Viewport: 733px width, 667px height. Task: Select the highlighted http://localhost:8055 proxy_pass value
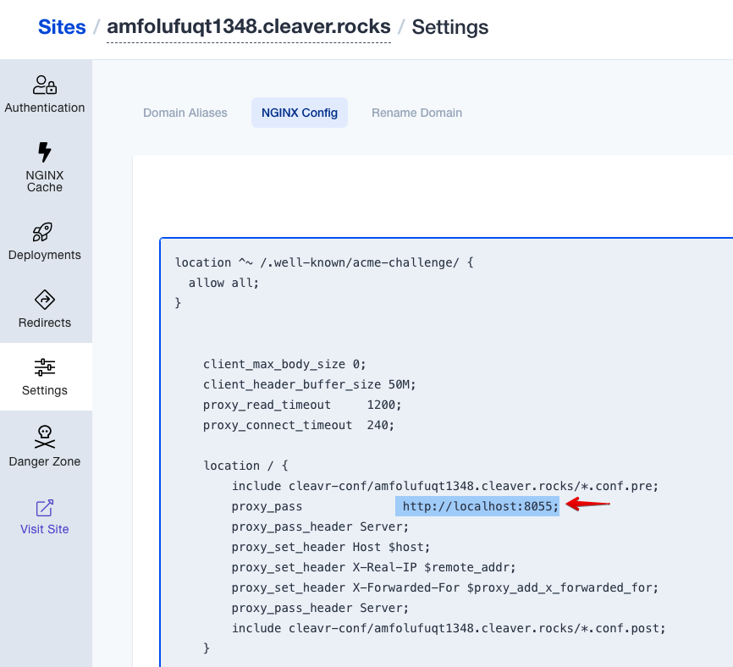(477, 506)
